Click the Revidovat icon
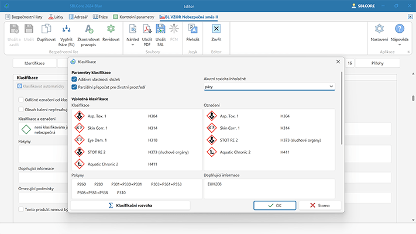The height and width of the screenshot is (234, 416). pos(111,29)
